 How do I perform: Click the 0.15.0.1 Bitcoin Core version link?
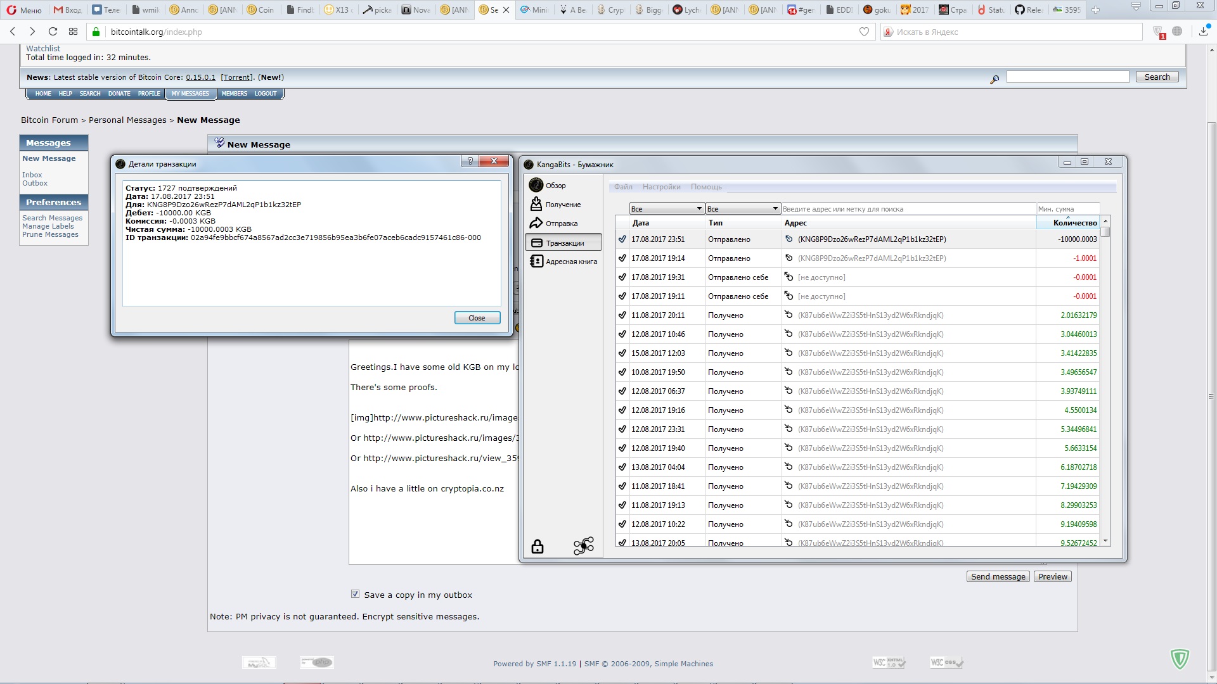(200, 77)
